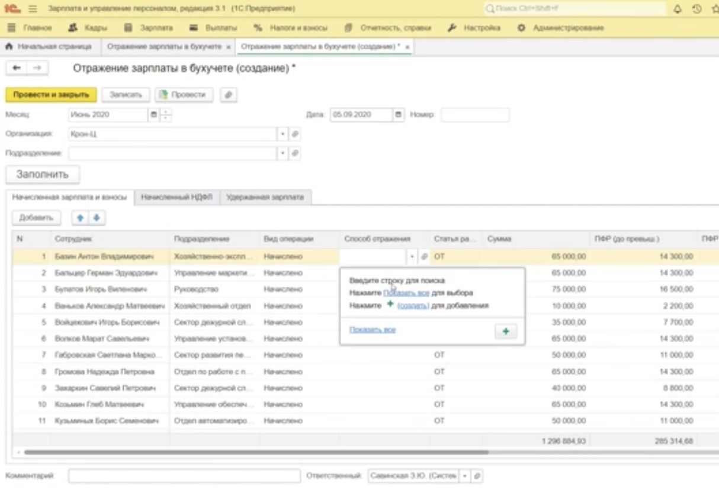Expand the Ответственный dropdown list
The height and width of the screenshot is (490, 719).
tap(465, 476)
